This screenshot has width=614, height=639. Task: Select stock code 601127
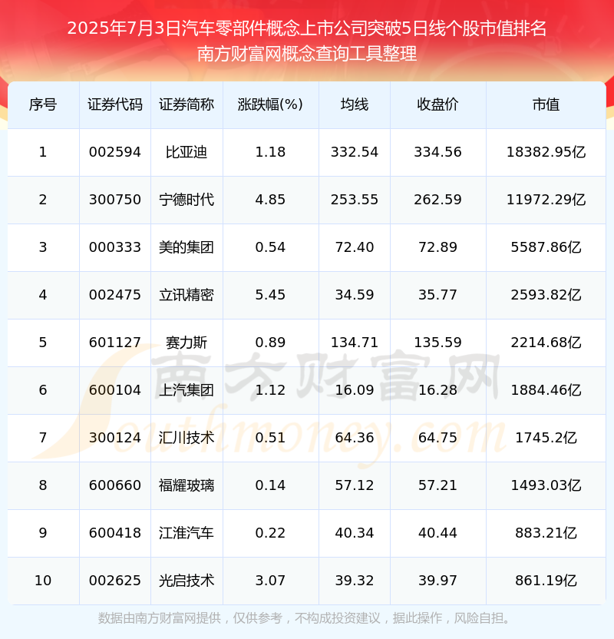point(115,343)
